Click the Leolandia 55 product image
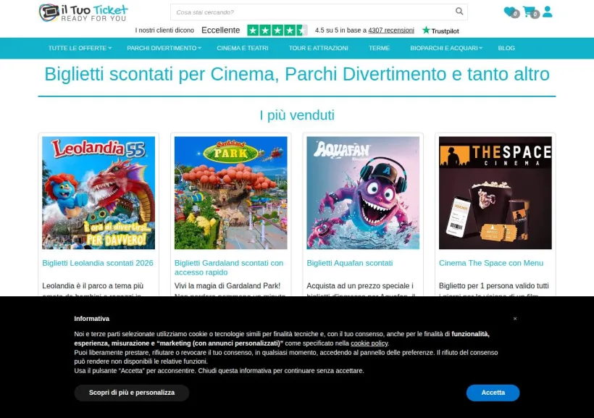The height and width of the screenshot is (418, 594). 99,193
